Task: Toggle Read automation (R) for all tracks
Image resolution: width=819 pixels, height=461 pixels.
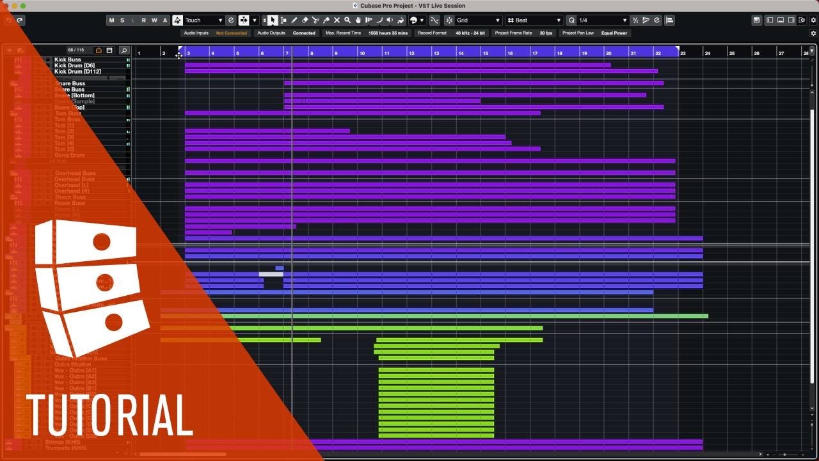Action: click(x=144, y=20)
